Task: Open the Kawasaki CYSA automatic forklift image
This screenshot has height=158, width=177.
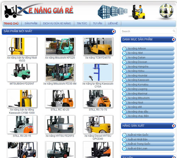Action: pos(98,72)
